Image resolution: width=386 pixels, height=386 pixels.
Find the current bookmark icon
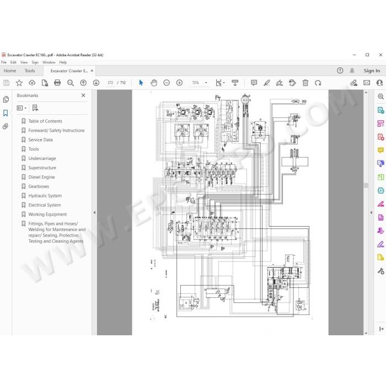click(x=35, y=108)
